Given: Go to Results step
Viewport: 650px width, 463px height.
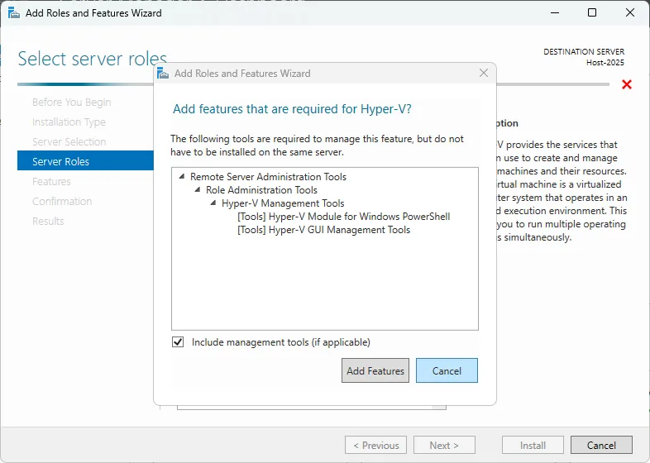Looking at the screenshot, I should [x=48, y=221].
